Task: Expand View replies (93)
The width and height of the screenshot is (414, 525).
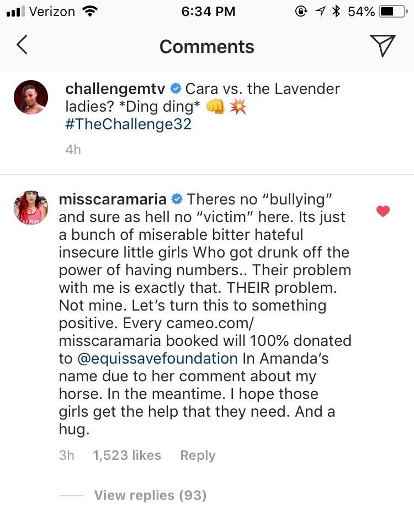Action: tap(150, 495)
